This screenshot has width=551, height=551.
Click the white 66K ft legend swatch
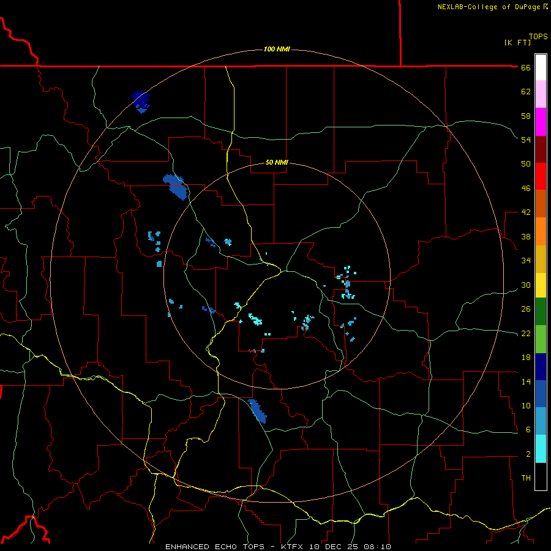click(541, 67)
